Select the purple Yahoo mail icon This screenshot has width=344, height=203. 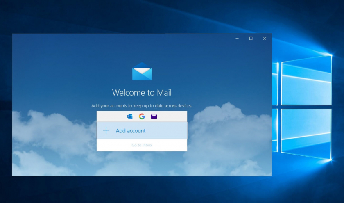[154, 116]
